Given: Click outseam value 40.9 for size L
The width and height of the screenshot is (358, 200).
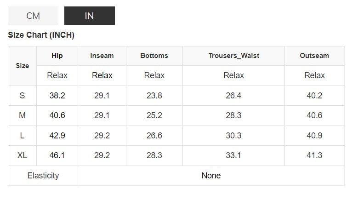Looking at the screenshot, I should click(314, 136).
